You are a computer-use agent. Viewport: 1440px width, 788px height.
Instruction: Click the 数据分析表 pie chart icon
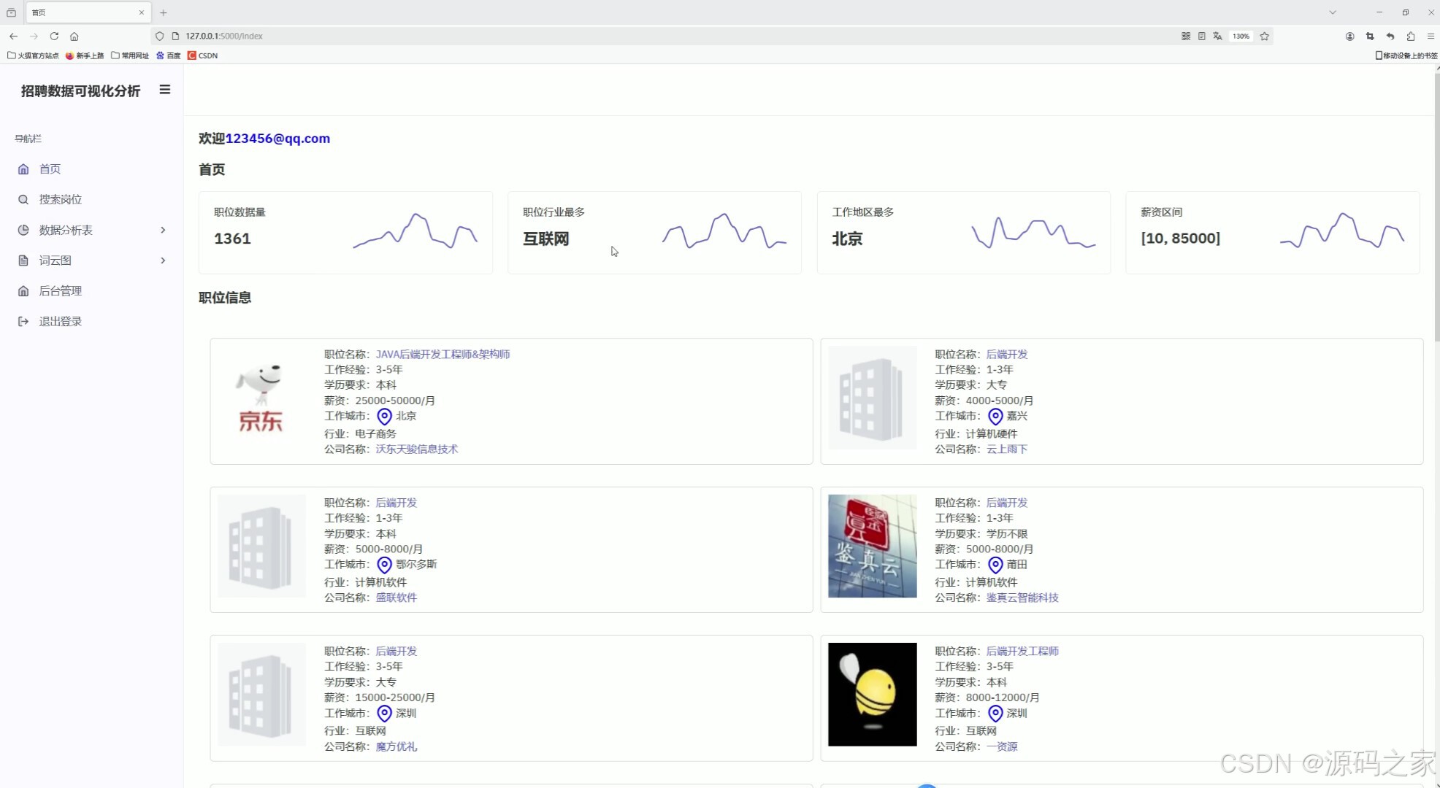click(x=23, y=231)
